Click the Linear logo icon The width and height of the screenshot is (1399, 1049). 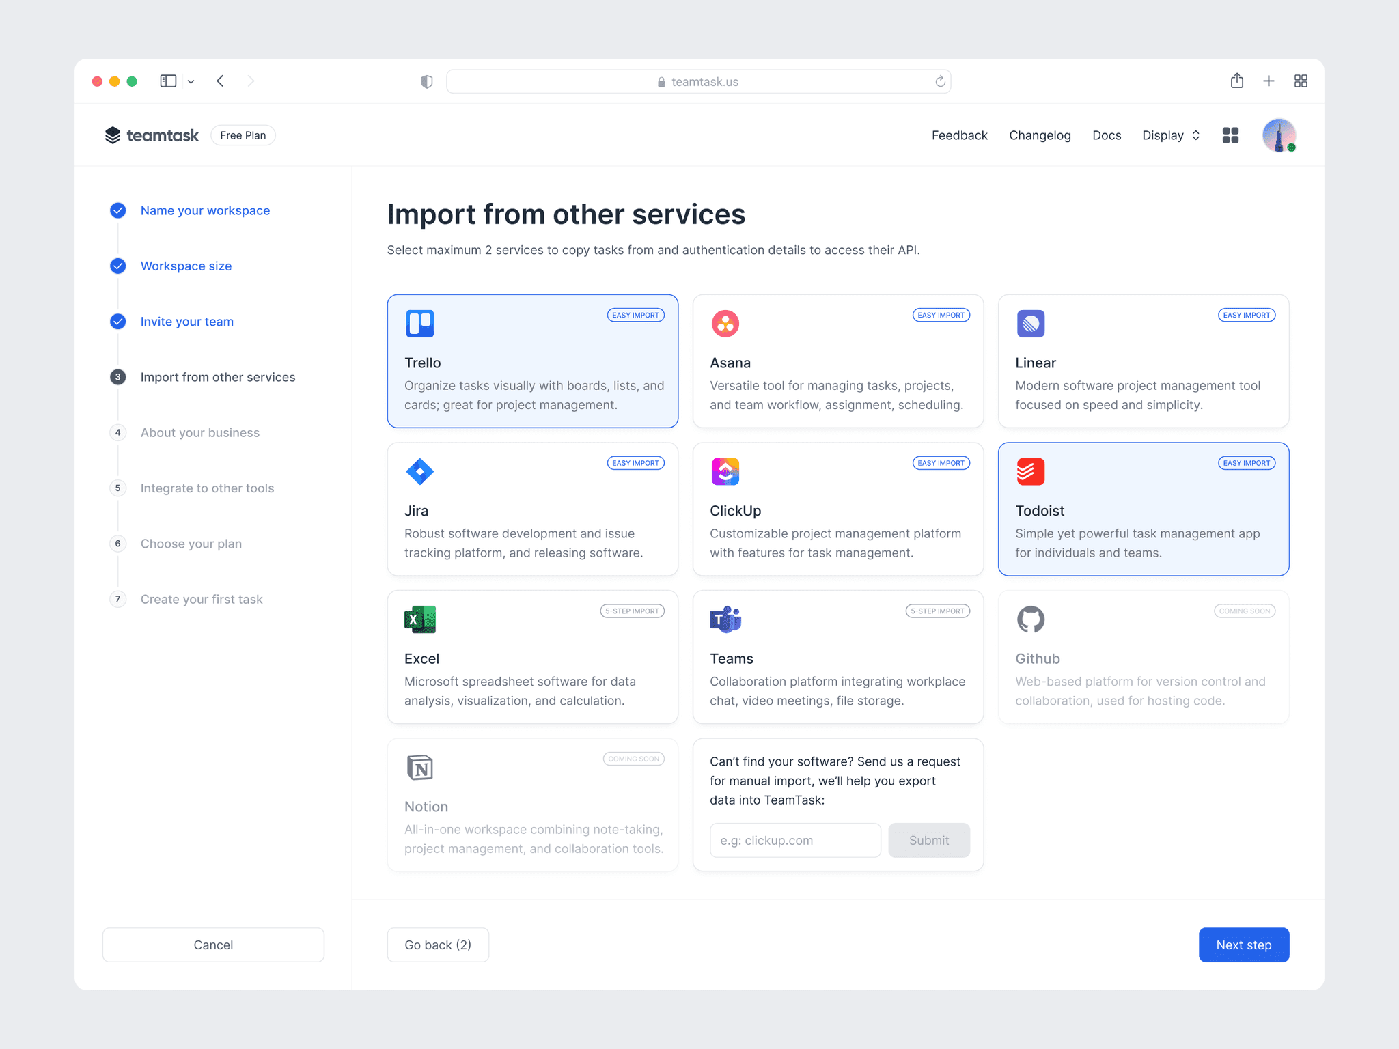click(1030, 324)
